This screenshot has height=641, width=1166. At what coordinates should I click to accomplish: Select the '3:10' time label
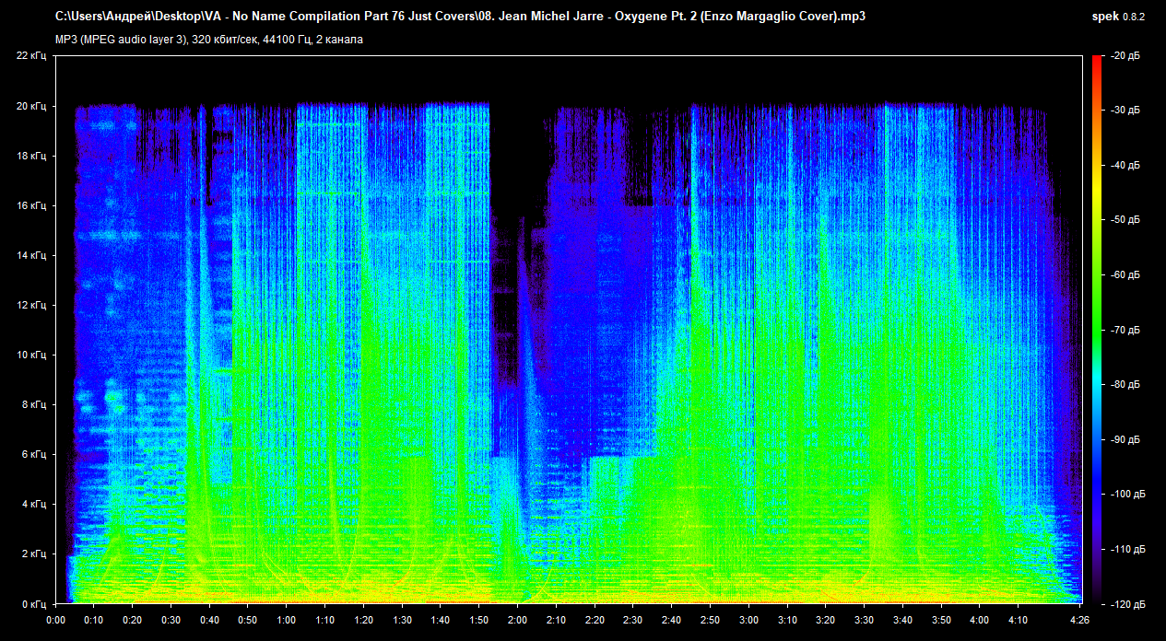point(788,620)
